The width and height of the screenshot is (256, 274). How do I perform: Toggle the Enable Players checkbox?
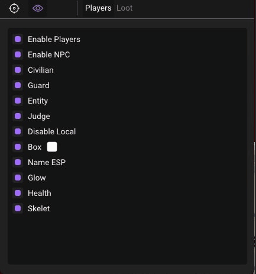[18, 39]
